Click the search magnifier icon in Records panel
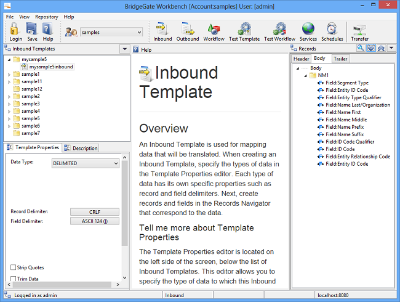Image resolution: width=400 pixels, height=302 pixels. pyautogui.click(x=361, y=48)
